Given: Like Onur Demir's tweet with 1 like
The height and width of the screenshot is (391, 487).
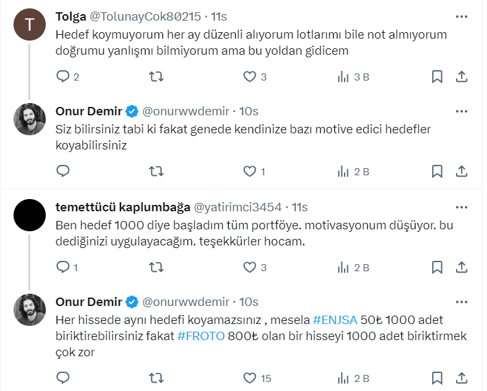Looking at the screenshot, I should (249, 171).
